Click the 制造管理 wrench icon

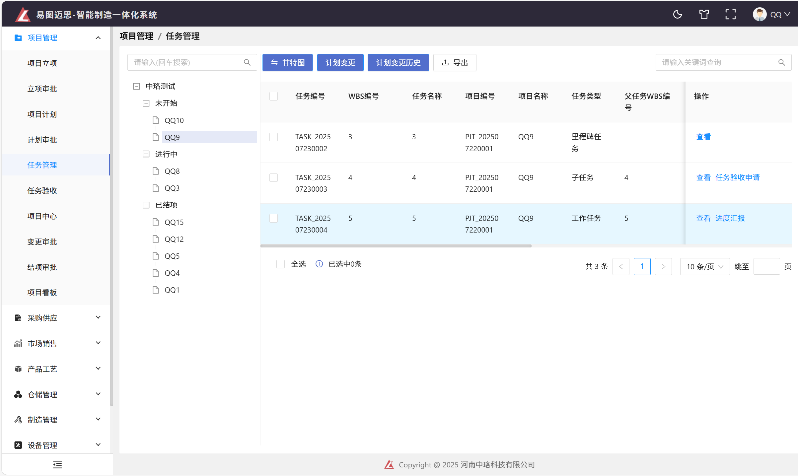18,420
